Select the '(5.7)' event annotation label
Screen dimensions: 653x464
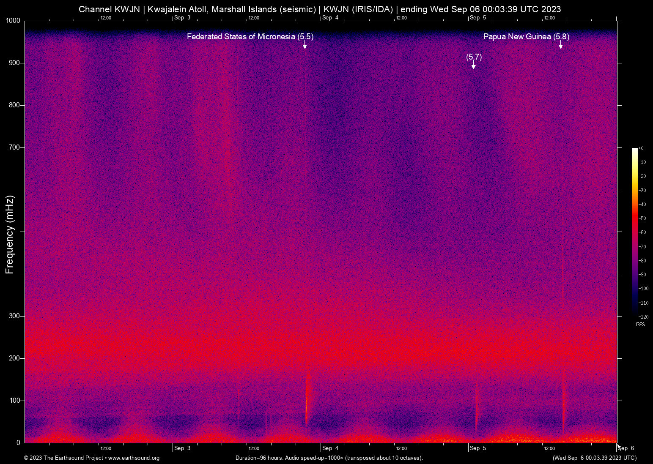click(474, 57)
